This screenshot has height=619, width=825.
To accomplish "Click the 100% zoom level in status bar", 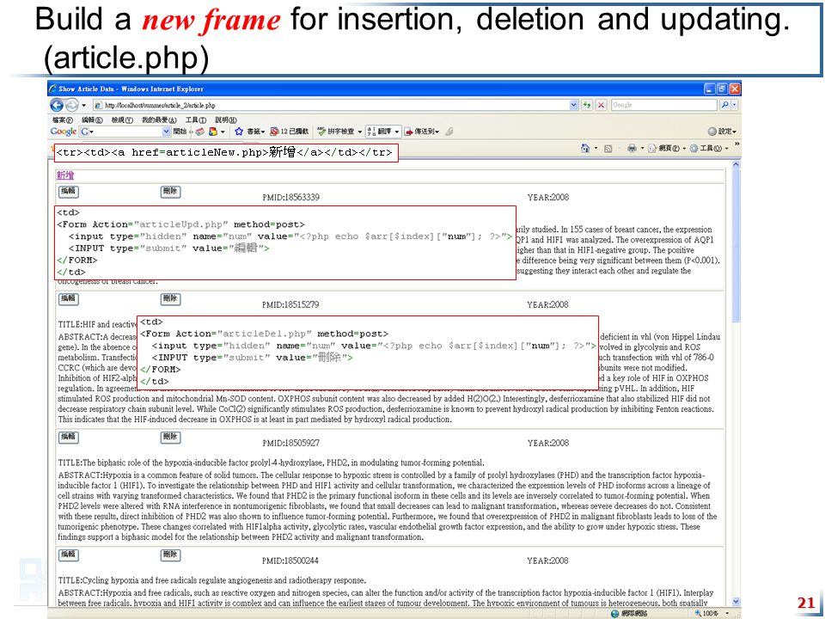I will click(x=706, y=613).
